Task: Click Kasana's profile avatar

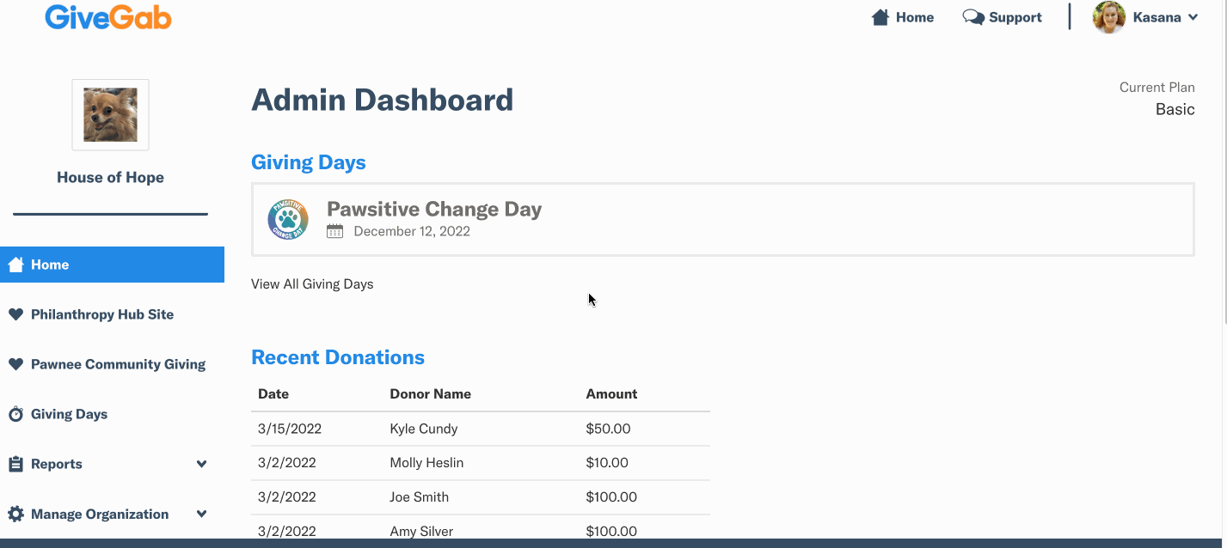Action: [1108, 17]
